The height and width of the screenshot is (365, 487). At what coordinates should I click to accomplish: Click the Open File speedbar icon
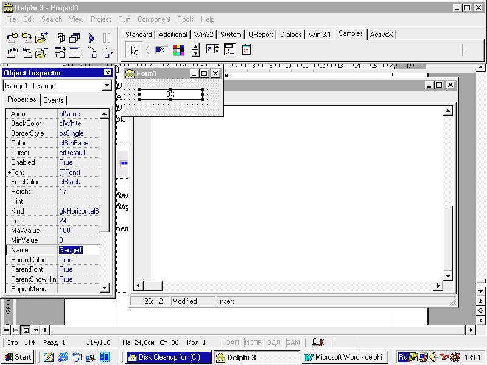[12, 53]
